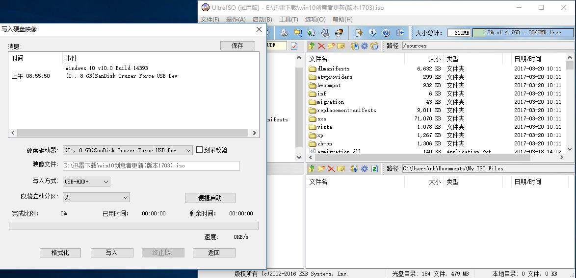Open the 文件(F) menu

[x=210, y=20]
